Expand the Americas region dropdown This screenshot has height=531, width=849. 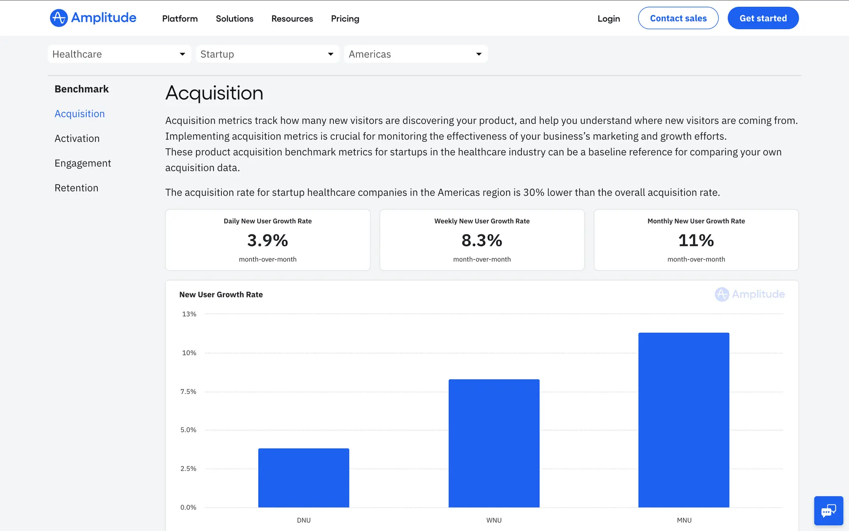415,54
